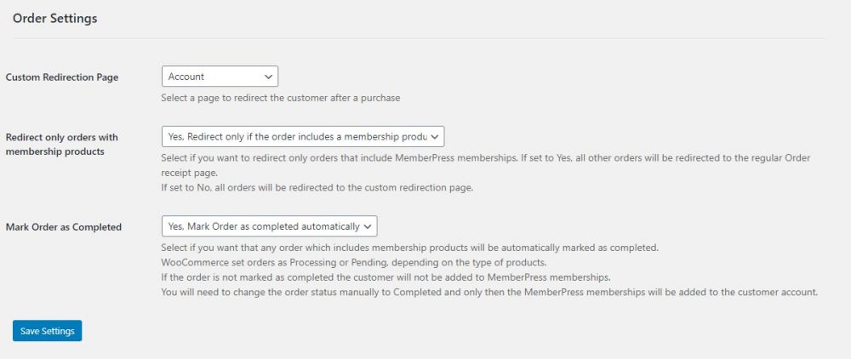Click the 'change the order status manually' description line
The image size is (851, 359).
(x=489, y=292)
